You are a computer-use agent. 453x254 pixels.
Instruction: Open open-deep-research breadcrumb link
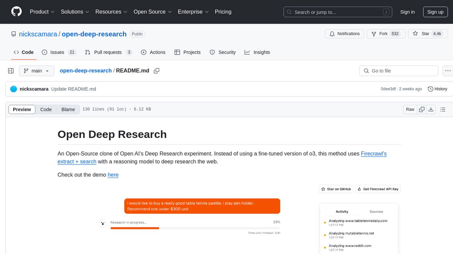click(86, 71)
